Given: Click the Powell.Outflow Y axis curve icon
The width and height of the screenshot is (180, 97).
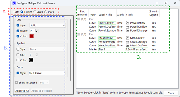Looking at the screenshot, I should pyautogui.click(x=127, y=26).
